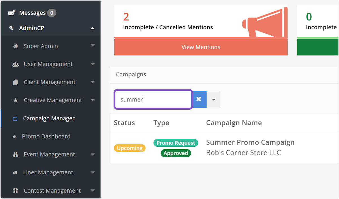Select the Creative Management star icon
The height and width of the screenshot is (199, 339).
16,100
